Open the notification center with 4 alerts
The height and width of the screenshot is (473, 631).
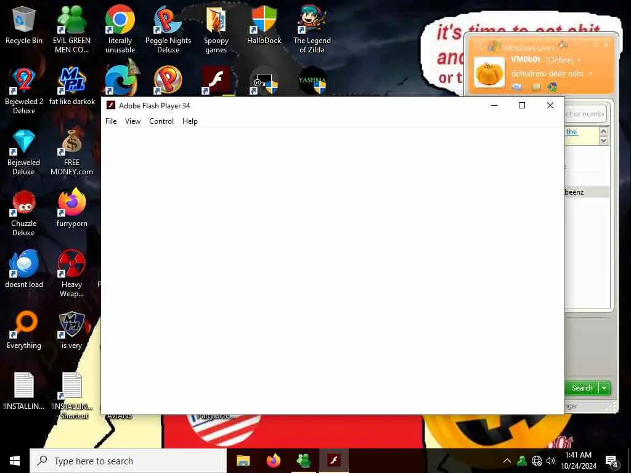coord(612,461)
